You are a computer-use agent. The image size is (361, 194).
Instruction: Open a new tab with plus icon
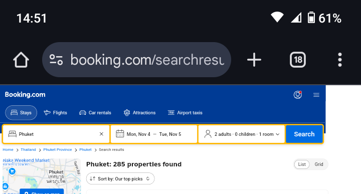click(x=254, y=60)
